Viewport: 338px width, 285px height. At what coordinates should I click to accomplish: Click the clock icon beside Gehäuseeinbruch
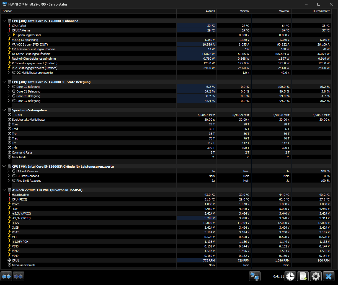click(9, 265)
